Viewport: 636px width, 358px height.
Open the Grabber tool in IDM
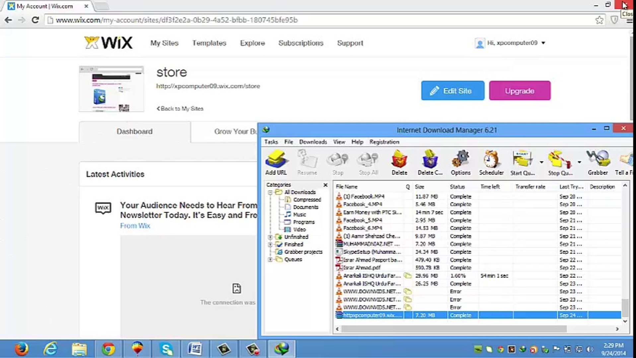(x=598, y=162)
